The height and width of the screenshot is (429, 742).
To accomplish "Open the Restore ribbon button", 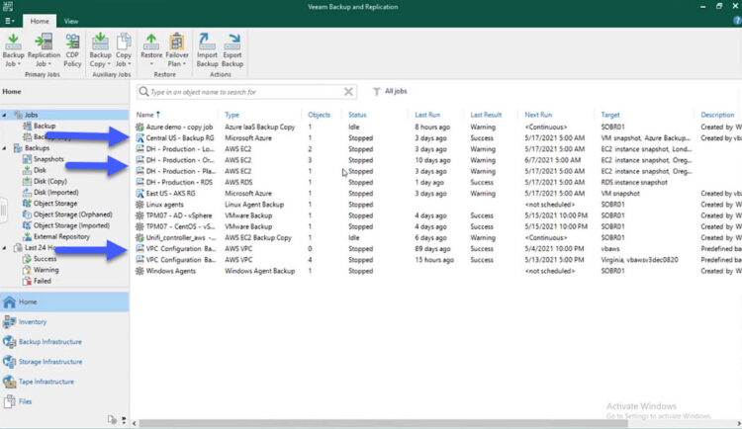I will pos(151,49).
